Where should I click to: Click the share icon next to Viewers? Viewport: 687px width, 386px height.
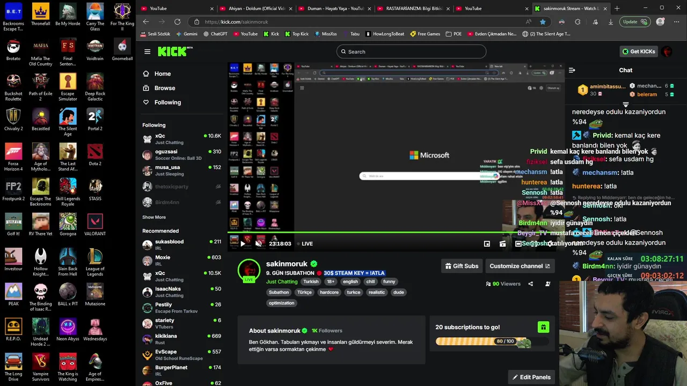point(531,284)
